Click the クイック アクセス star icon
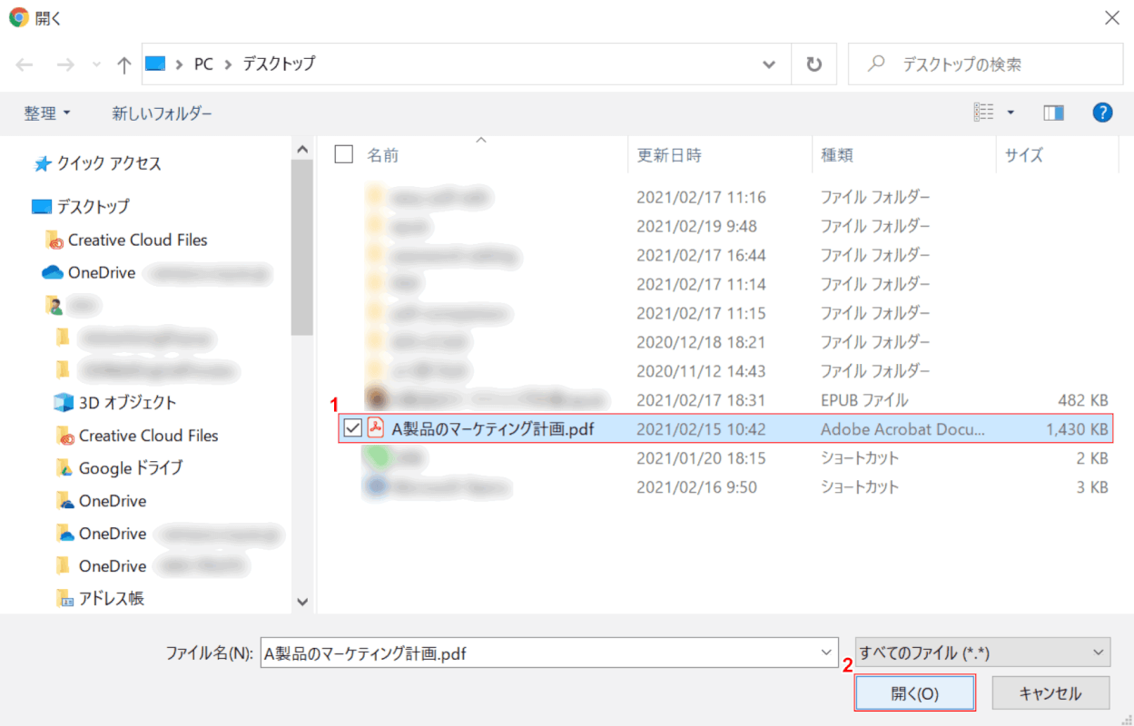 [43, 164]
